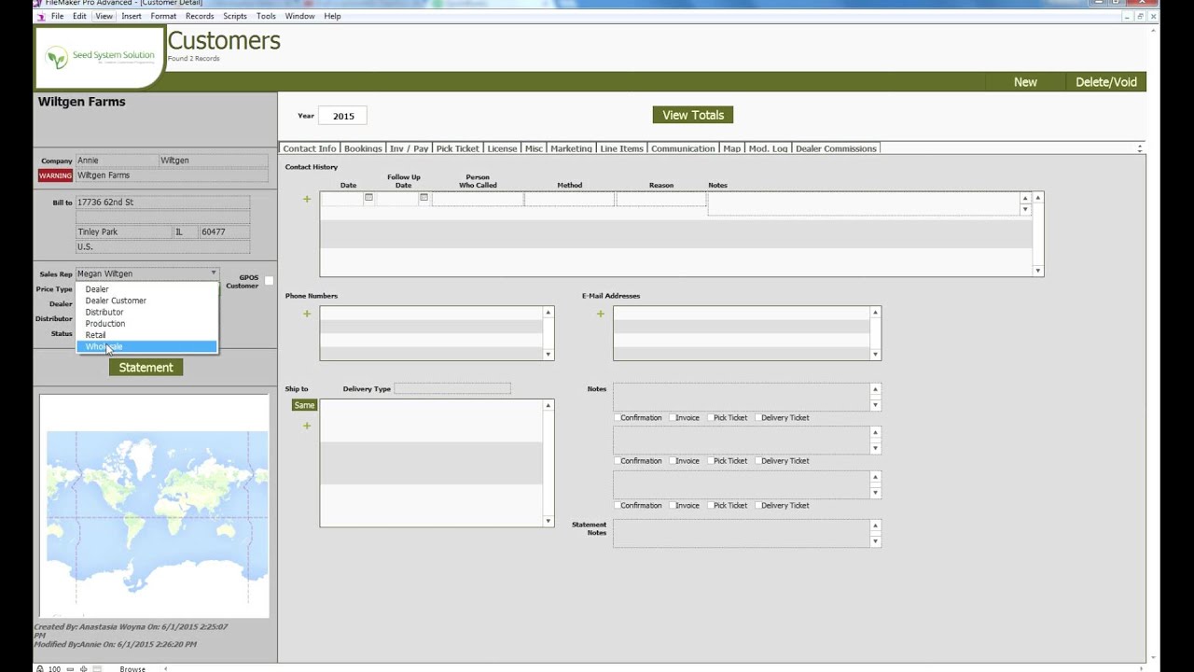Check Invoice under the second Notes field
Viewport: 1194px width, 672px height.
pos(672,460)
